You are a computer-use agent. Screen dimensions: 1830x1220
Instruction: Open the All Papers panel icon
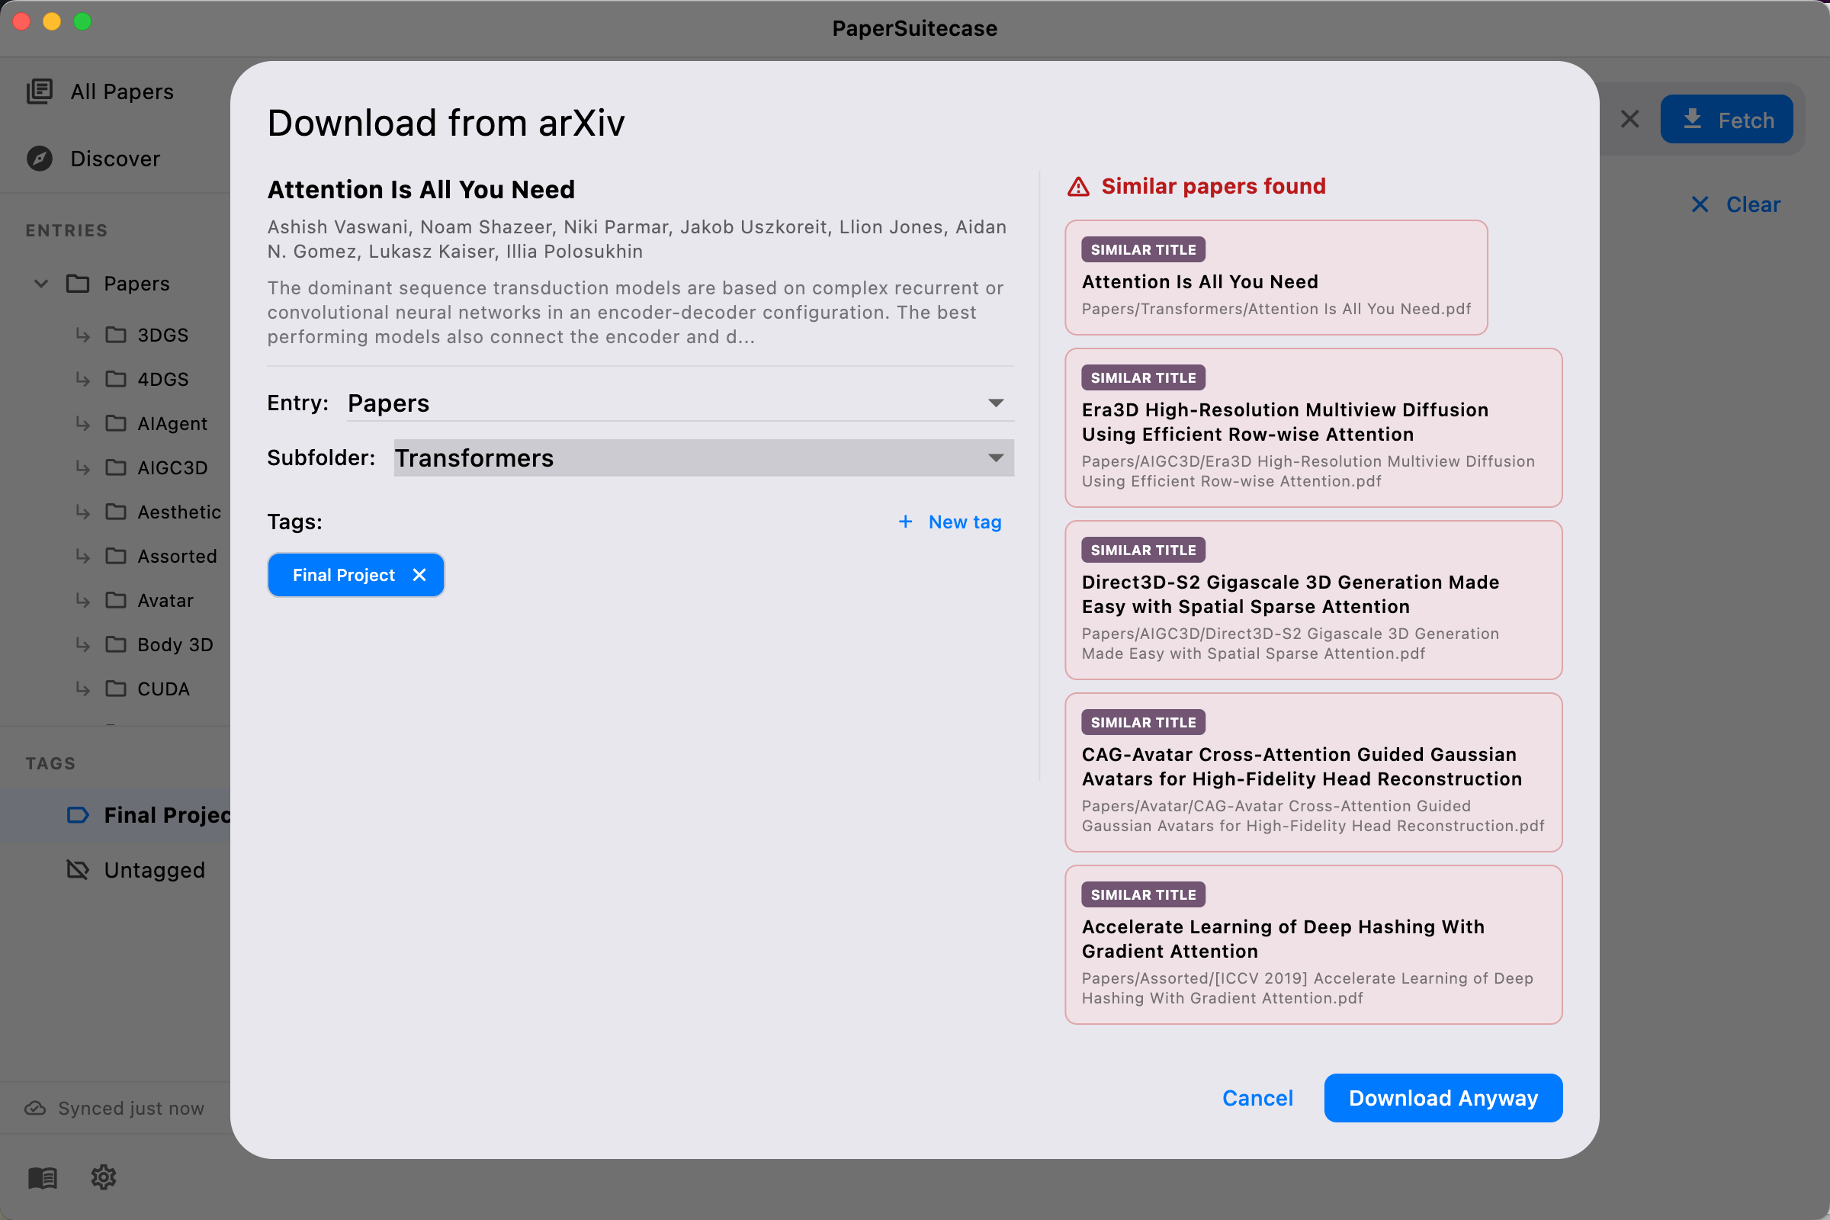coord(40,91)
